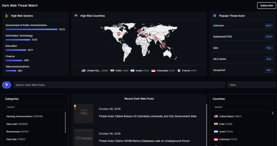Click the Popular Threat Actor mask icon
Image resolution: width=277 pixels, height=146 pixels.
(x=215, y=16)
